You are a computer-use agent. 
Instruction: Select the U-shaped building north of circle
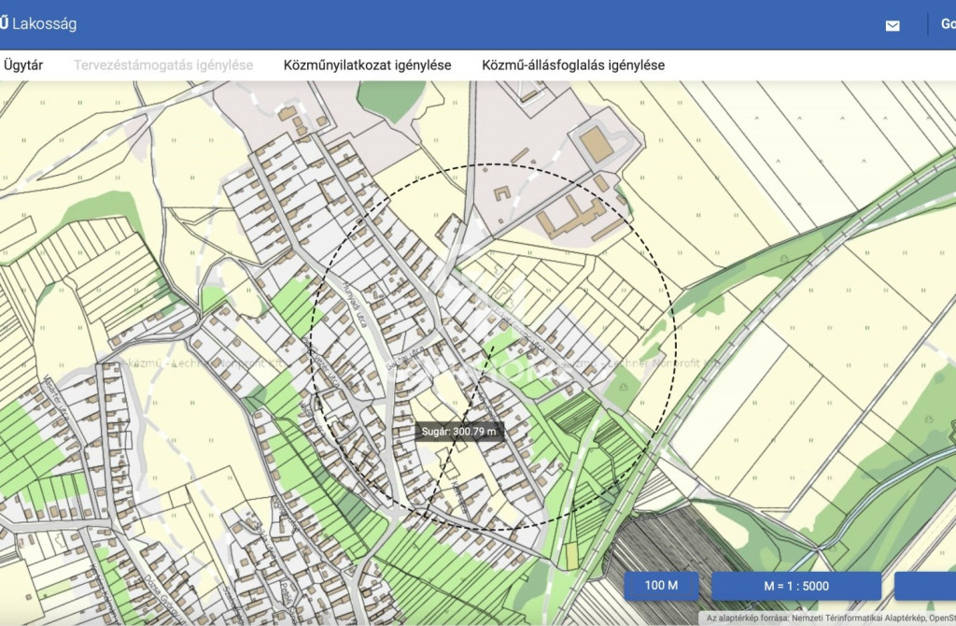pyautogui.click(x=502, y=195)
